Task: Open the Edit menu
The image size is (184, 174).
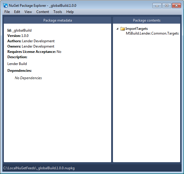Action: (17, 12)
